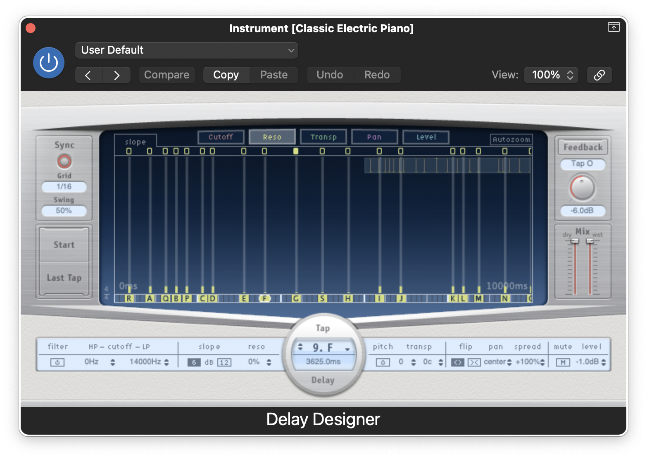Open the User Default preset menu
Viewport: 647px width, 459px height.
click(186, 50)
